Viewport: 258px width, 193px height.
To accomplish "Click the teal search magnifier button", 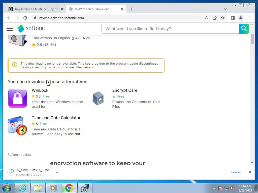I will pyautogui.click(x=244, y=29).
